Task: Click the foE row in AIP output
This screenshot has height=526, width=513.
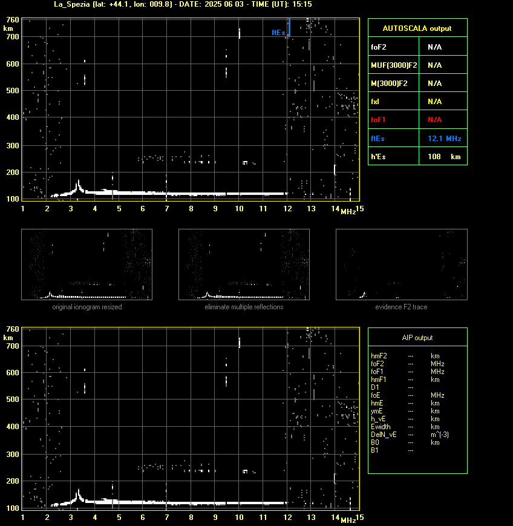Action: pos(407,395)
